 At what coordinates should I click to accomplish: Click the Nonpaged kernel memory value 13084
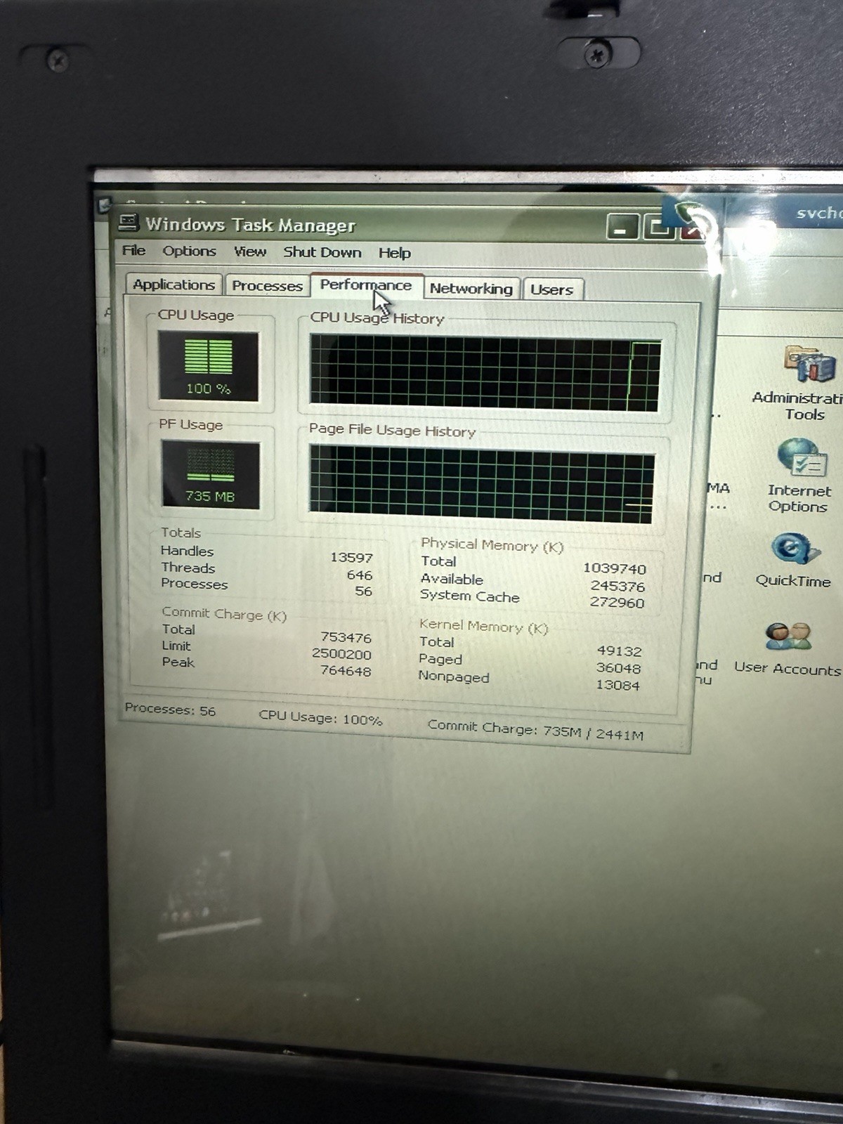click(617, 685)
